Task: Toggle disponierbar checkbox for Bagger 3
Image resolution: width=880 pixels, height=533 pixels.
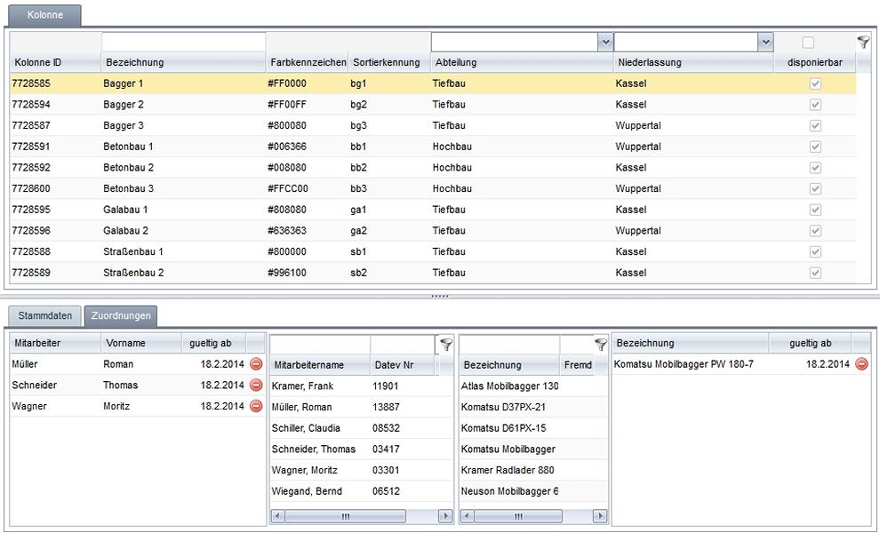Action: pyautogui.click(x=815, y=125)
